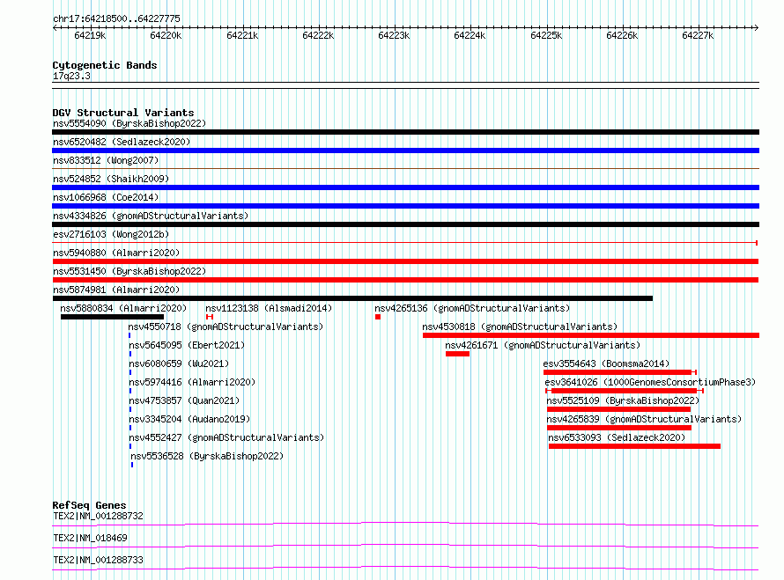Open TEX2|NM_001288732 gene label
Screen dimensions: 784x580
(x=98, y=516)
